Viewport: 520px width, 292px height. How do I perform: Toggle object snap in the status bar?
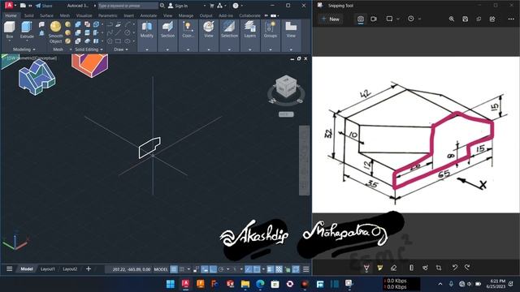(x=257, y=269)
